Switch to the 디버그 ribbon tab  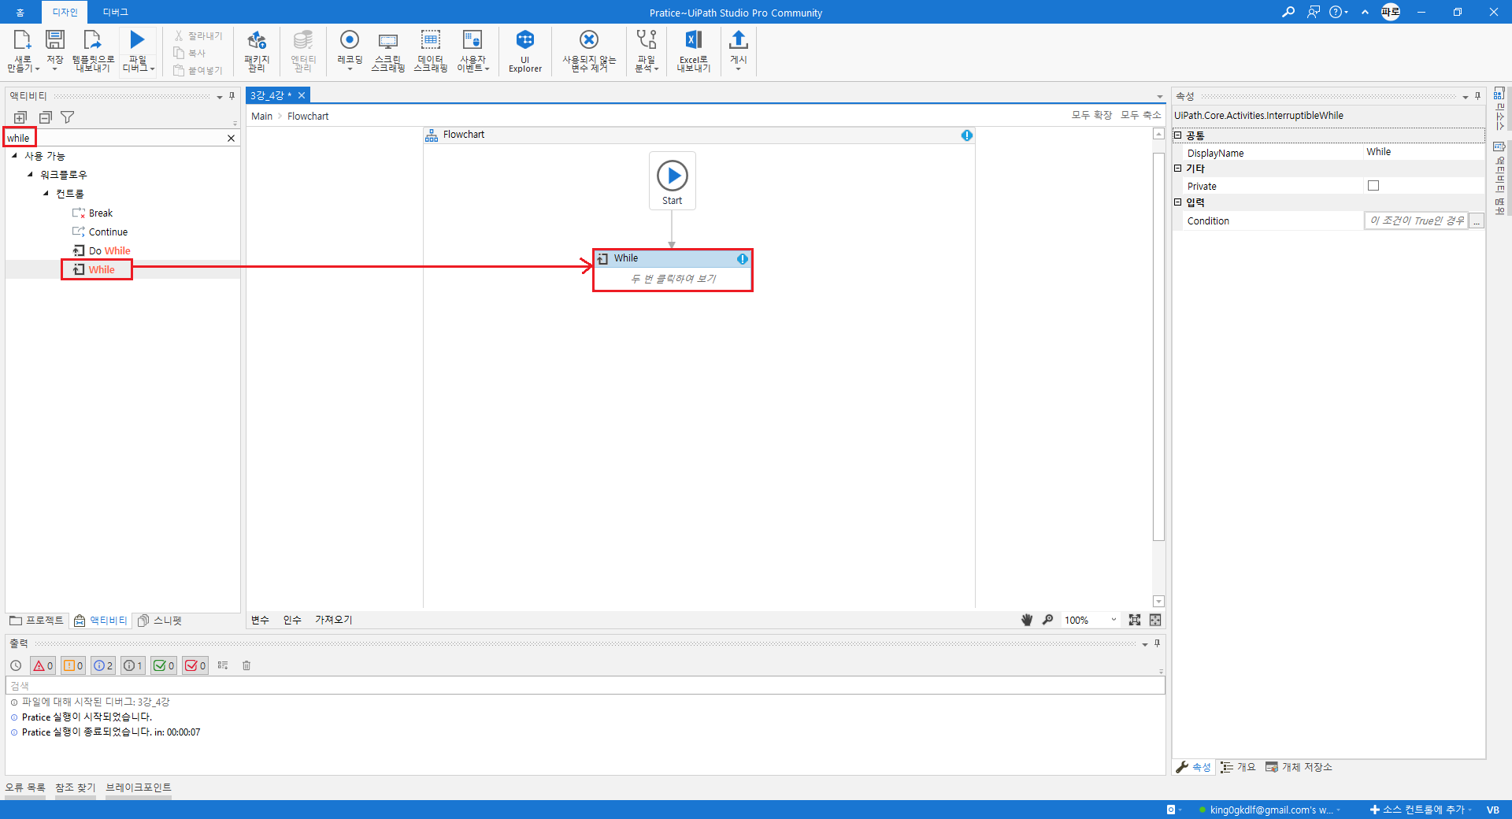point(115,12)
